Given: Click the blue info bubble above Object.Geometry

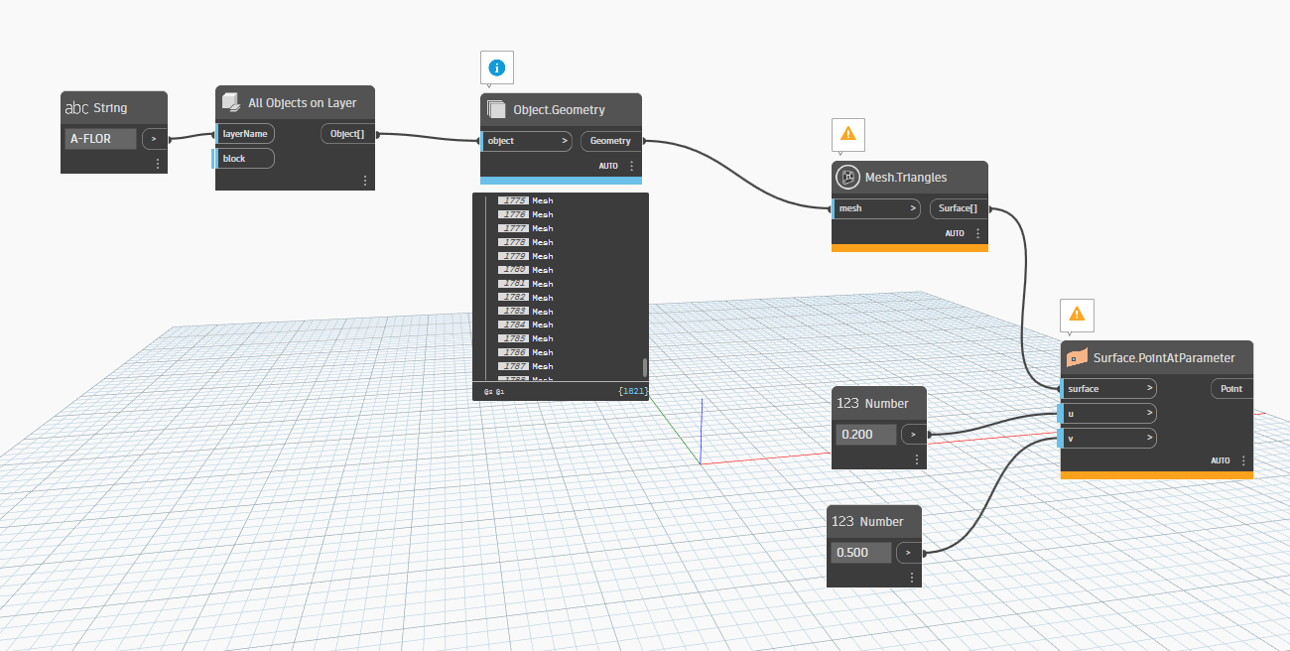Looking at the screenshot, I should (x=497, y=67).
